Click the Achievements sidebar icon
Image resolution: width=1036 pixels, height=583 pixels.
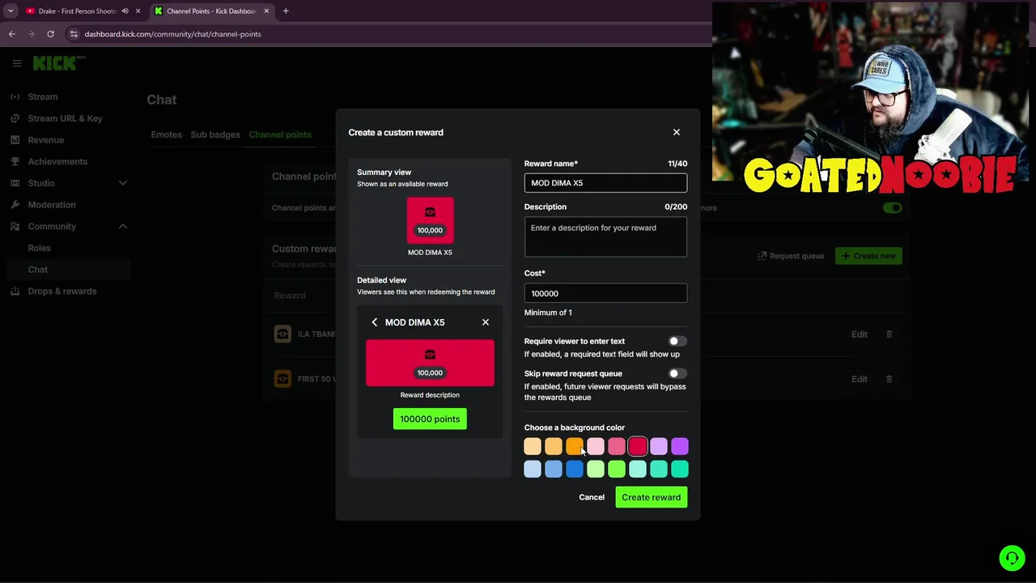point(15,162)
